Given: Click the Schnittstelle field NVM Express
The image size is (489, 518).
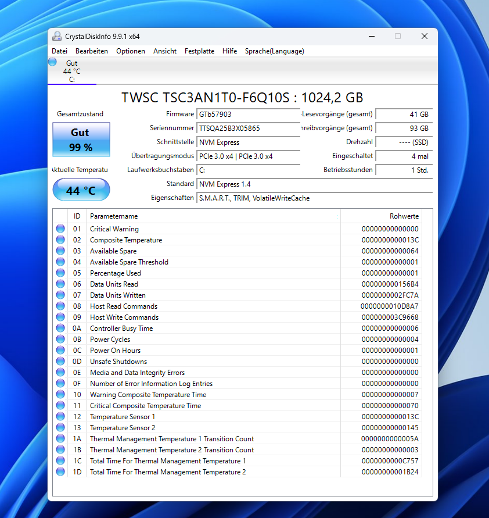Looking at the screenshot, I should [248, 142].
